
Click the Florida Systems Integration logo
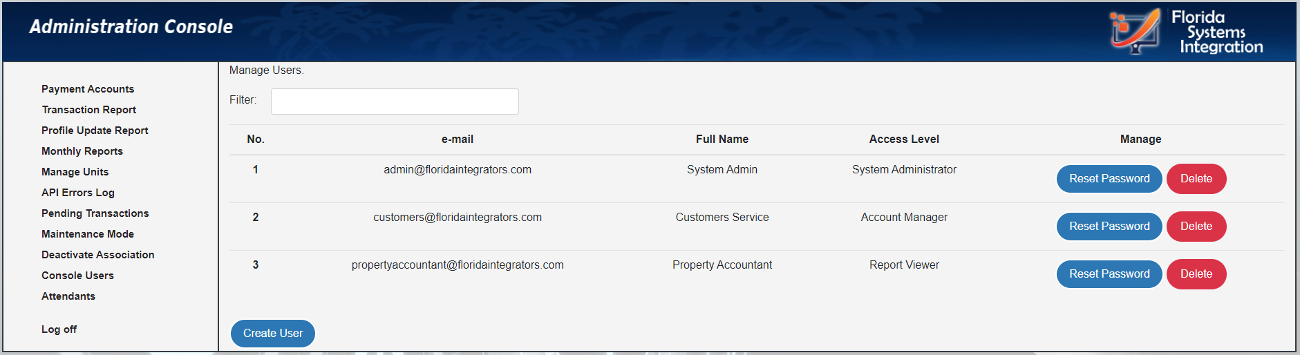pos(1186,32)
